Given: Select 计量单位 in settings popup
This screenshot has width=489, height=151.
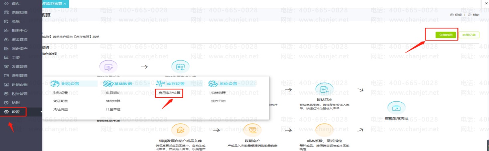Looking at the screenshot, I should click(113, 109).
